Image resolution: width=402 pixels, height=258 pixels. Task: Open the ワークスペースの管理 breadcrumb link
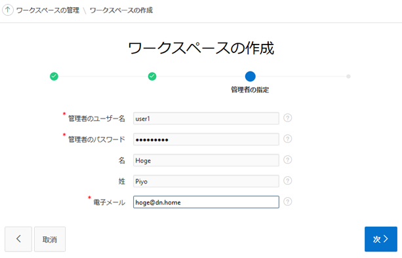[x=48, y=10]
